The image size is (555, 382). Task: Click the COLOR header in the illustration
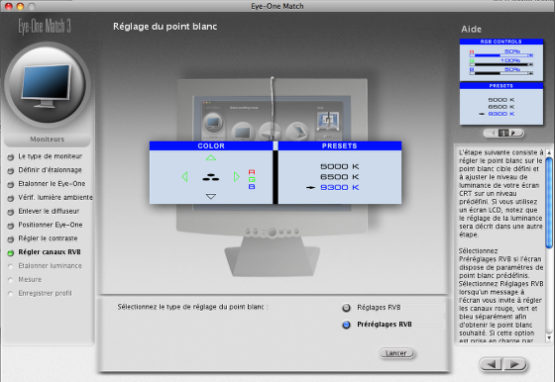tap(211, 145)
